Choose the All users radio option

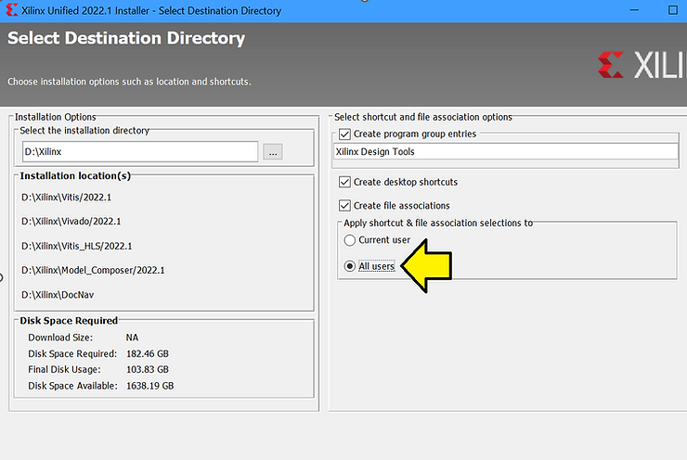pos(350,266)
